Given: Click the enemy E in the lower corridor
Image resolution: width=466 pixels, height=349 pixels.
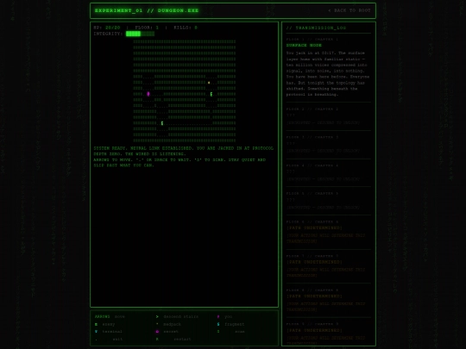Looking at the screenshot, I should (162, 123).
